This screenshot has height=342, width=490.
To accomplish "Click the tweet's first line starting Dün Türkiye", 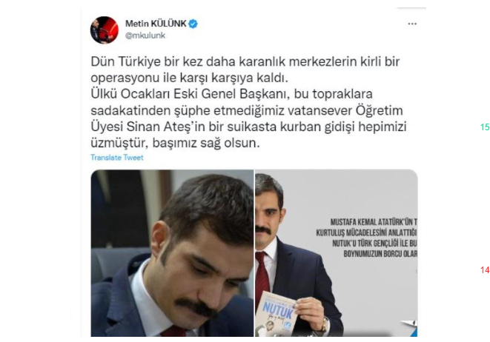I will [245, 61].
